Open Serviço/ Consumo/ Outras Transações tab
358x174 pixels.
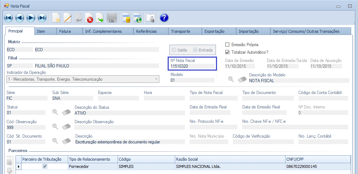click(310, 31)
